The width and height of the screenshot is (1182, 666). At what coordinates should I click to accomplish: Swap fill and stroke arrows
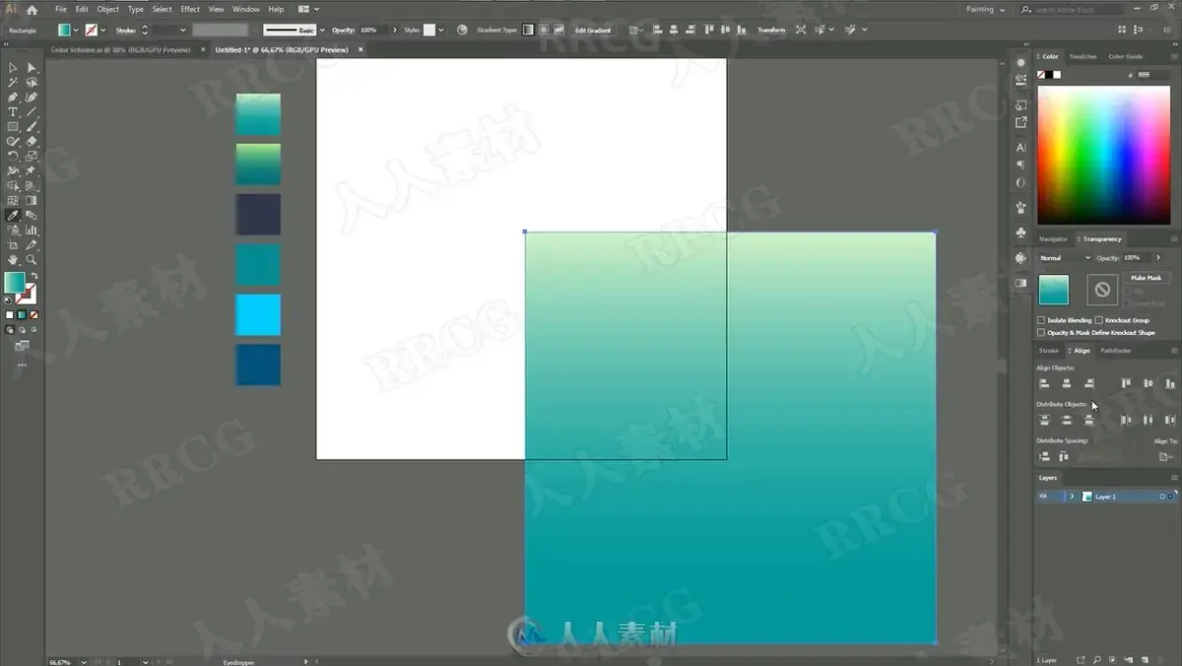(x=33, y=277)
